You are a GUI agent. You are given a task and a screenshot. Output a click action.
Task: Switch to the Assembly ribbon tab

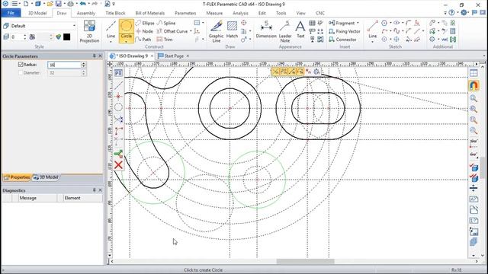tap(86, 13)
